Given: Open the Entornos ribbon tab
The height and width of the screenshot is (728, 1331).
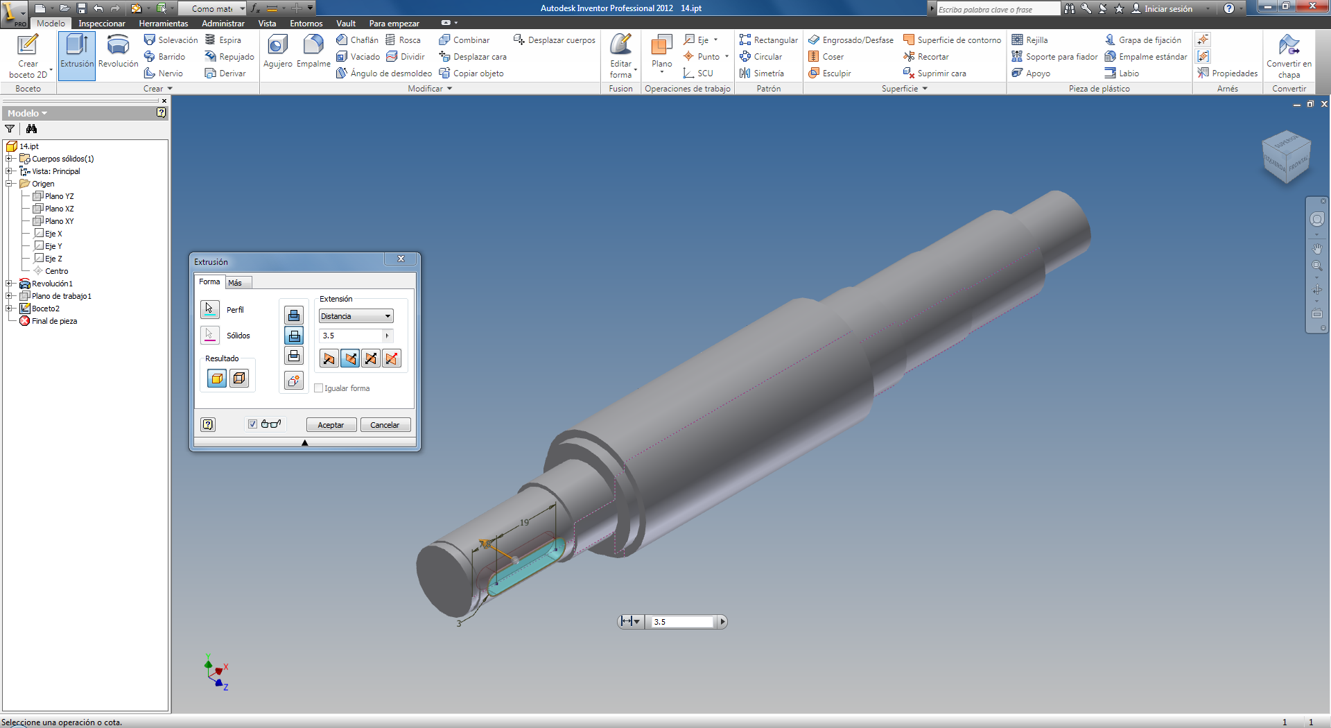Looking at the screenshot, I should pyautogui.click(x=306, y=24).
